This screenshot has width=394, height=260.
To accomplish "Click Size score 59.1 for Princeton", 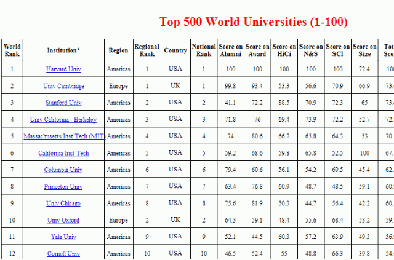I will point(364,187).
